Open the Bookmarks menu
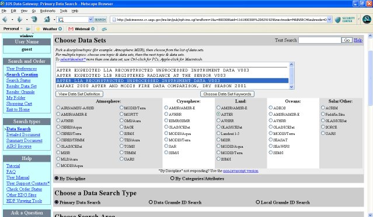This screenshot has height=217, width=373. [x=48, y=11]
